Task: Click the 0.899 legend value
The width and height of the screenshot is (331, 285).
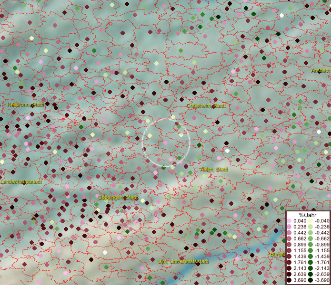Action: click(300, 245)
